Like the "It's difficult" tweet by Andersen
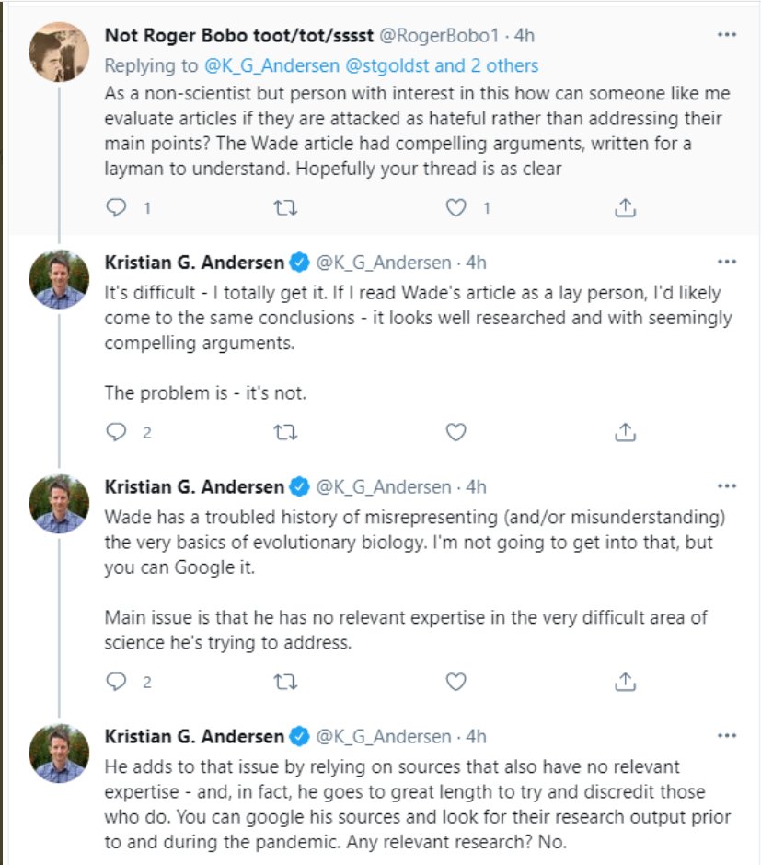Viewport: 761px width, 865px height. point(455,433)
